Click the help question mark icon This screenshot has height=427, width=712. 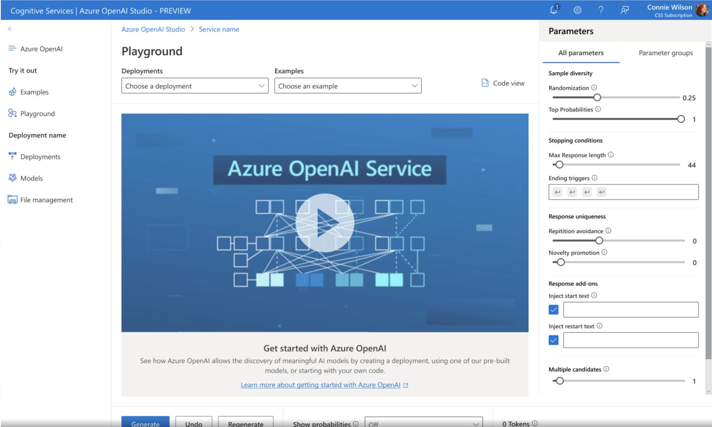click(x=601, y=10)
